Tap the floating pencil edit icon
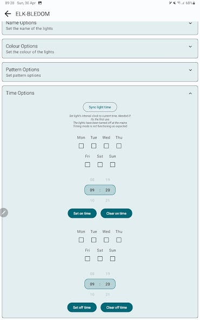This screenshot has height=320, width=200. (4, 212)
